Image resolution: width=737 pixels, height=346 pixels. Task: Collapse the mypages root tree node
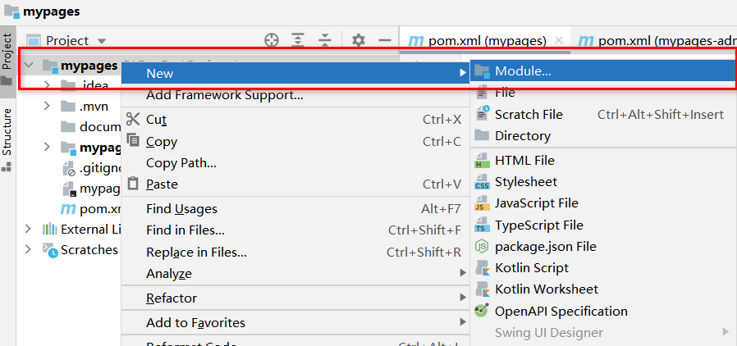pos(30,66)
